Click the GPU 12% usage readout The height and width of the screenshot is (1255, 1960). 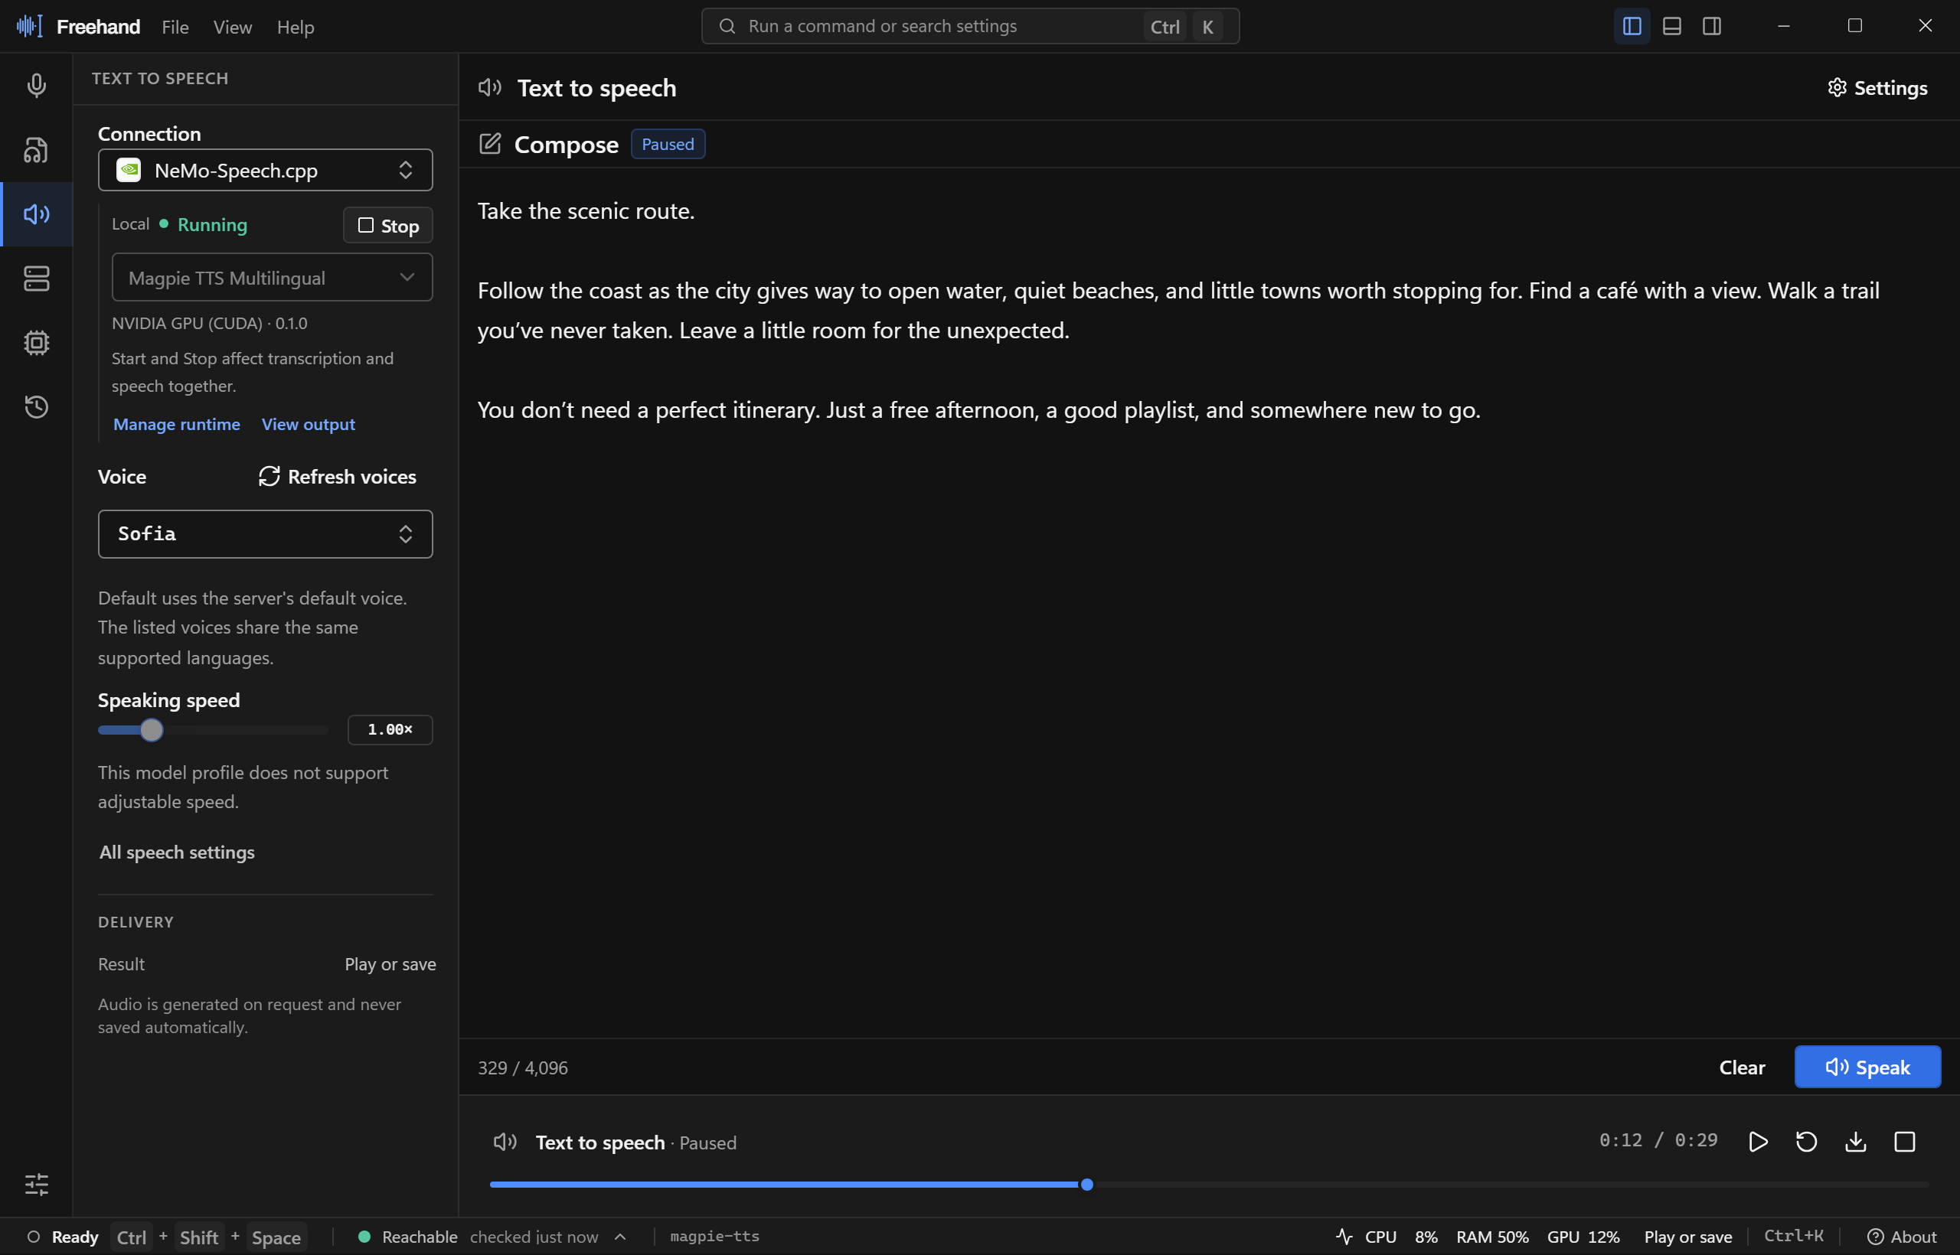click(1583, 1237)
